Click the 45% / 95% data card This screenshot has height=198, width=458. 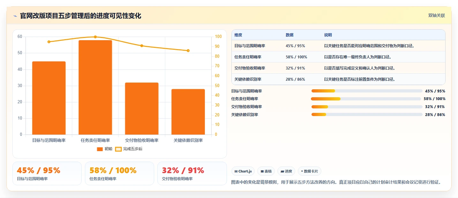[x=47, y=173]
